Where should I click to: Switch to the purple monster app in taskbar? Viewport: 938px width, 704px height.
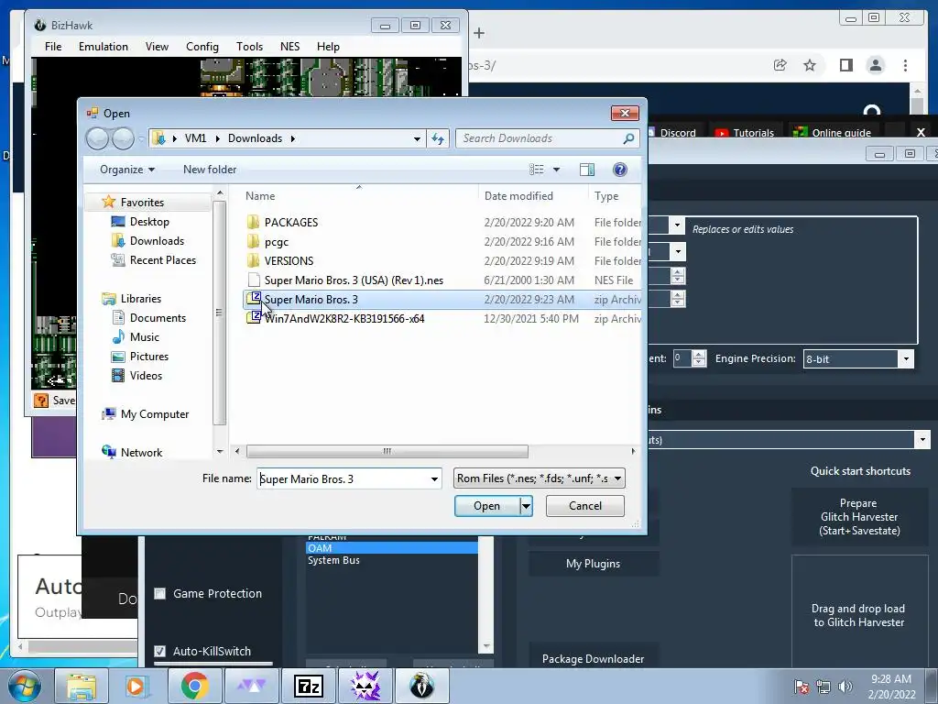[x=365, y=686]
